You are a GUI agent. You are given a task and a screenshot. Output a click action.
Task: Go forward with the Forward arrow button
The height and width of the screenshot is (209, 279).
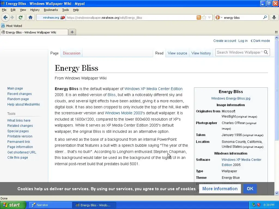coord(12,17)
